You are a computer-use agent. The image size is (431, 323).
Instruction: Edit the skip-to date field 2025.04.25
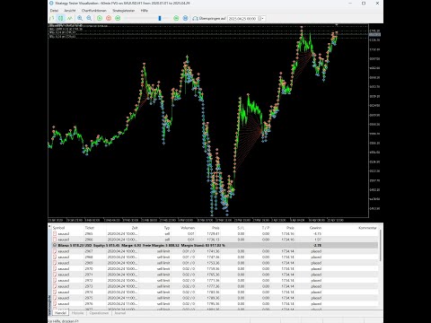(242, 19)
